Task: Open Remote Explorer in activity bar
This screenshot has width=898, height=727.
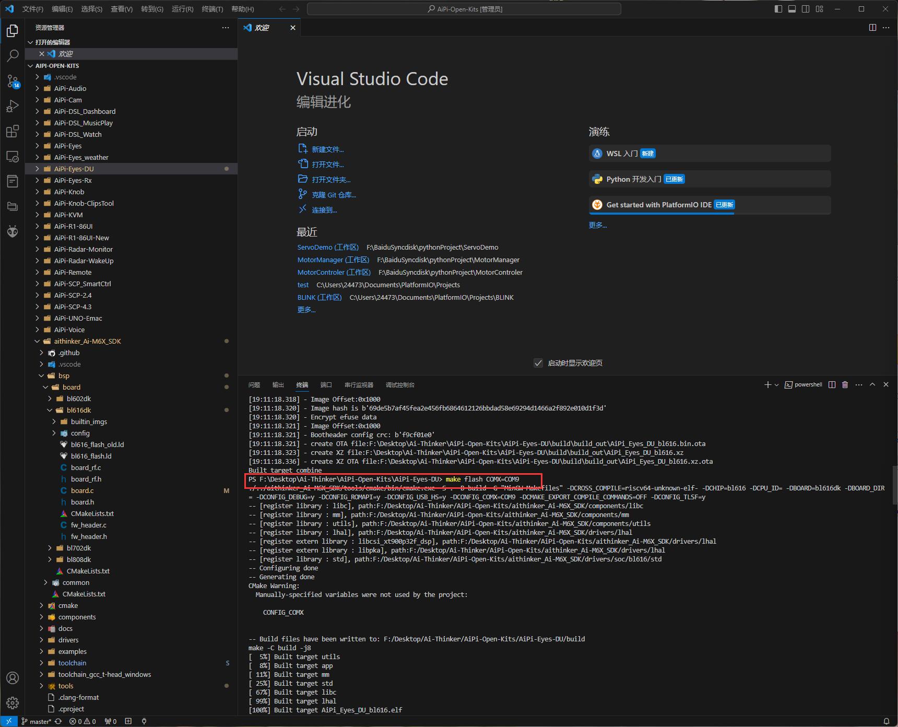Action: (x=13, y=156)
